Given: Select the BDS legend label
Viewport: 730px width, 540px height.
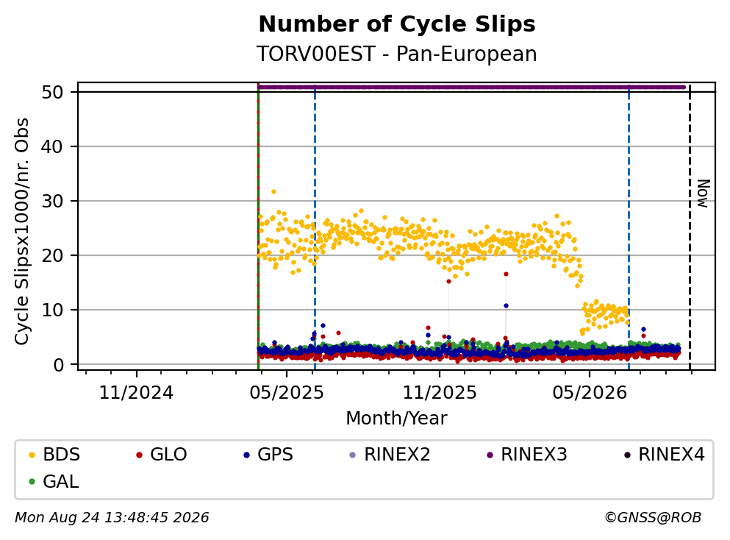Looking at the screenshot, I should pos(62,455).
